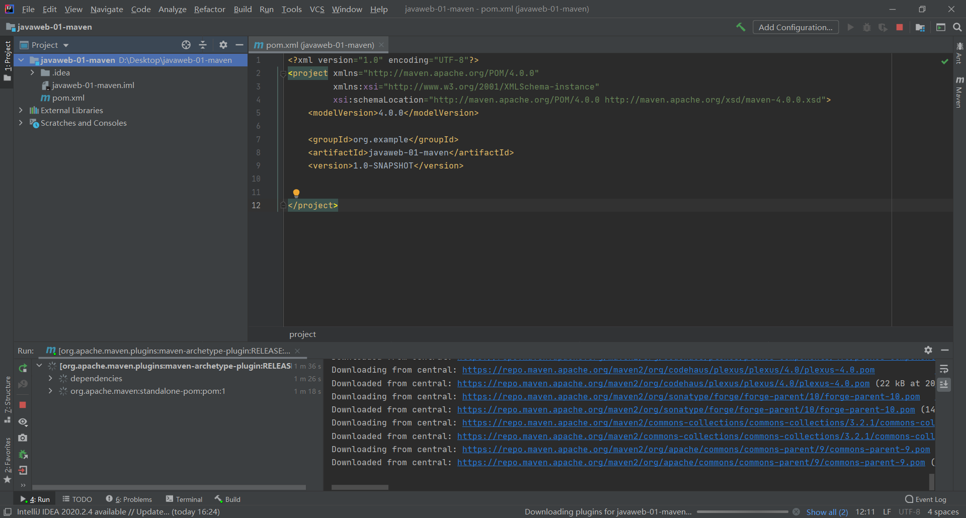
Task: Click Add Configuration button
Action: [x=795, y=27]
